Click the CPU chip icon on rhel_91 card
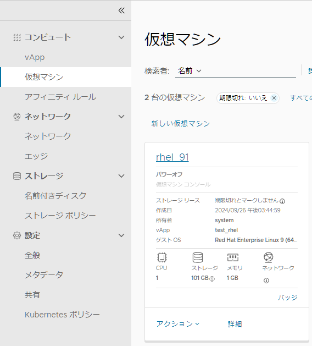This screenshot has width=312, height=346. (x=162, y=257)
